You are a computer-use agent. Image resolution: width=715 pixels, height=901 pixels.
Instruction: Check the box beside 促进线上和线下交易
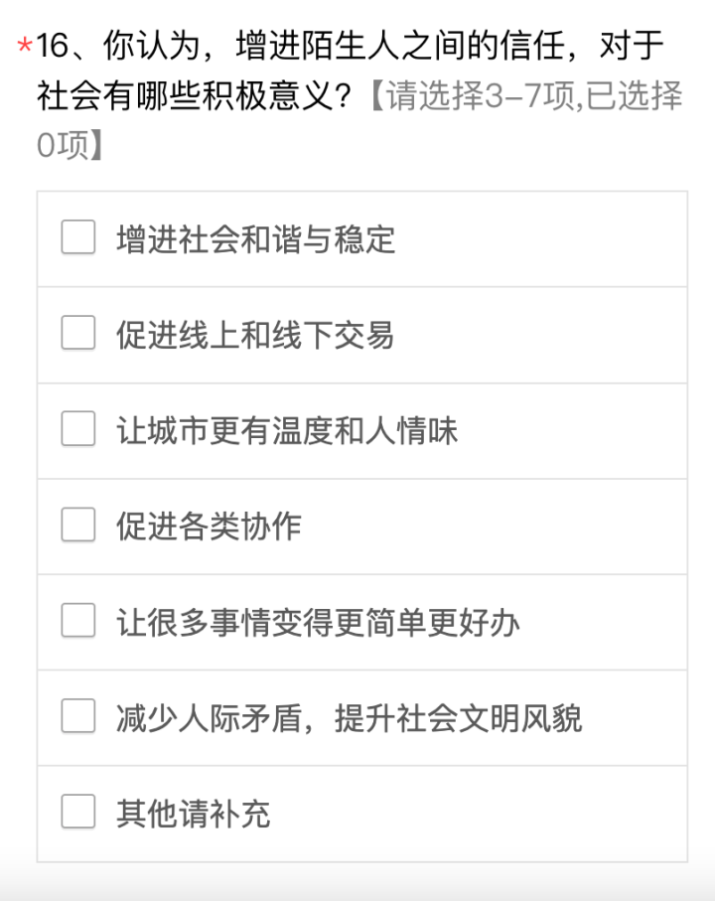78,334
